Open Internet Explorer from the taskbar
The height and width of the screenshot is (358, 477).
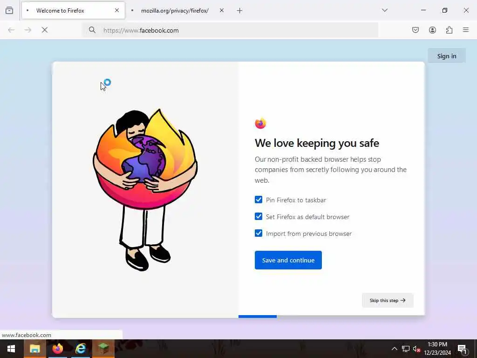click(80, 349)
